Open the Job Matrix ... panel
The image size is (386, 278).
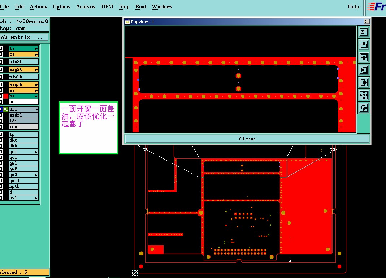[x=24, y=38]
